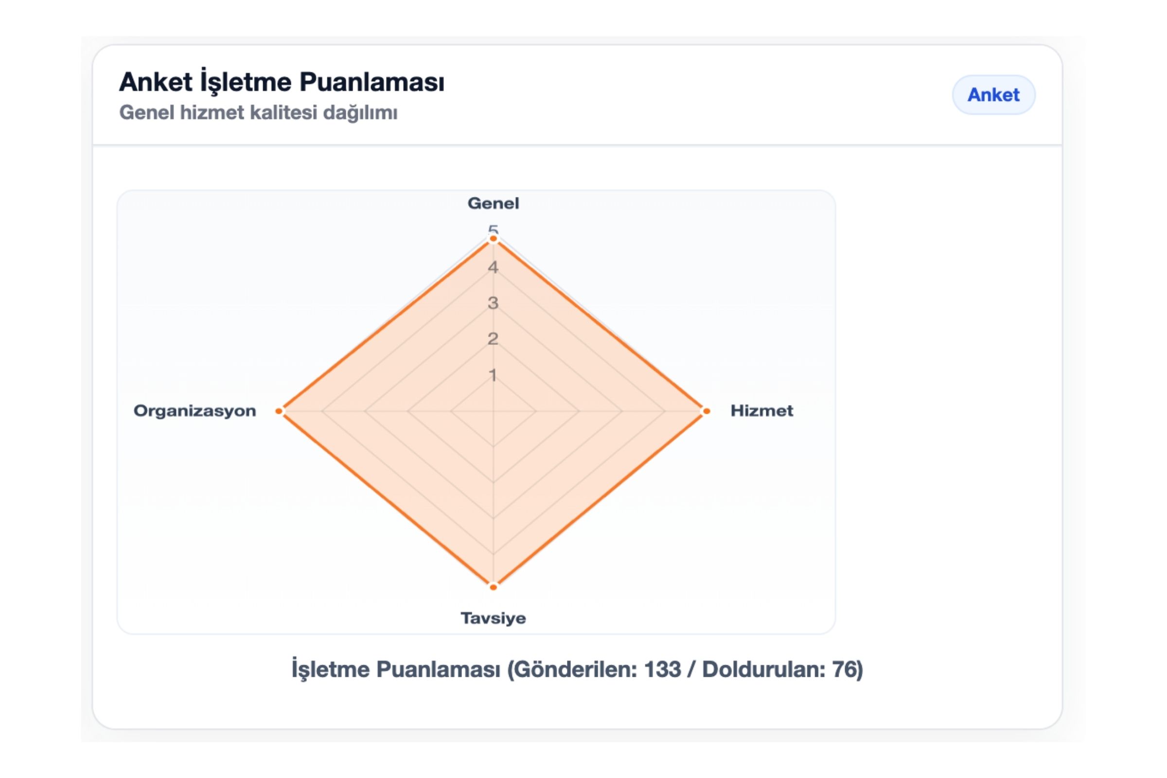Click the Tavsiye data point marker
The width and height of the screenshot is (1167, 778).
tap(493, 587)
